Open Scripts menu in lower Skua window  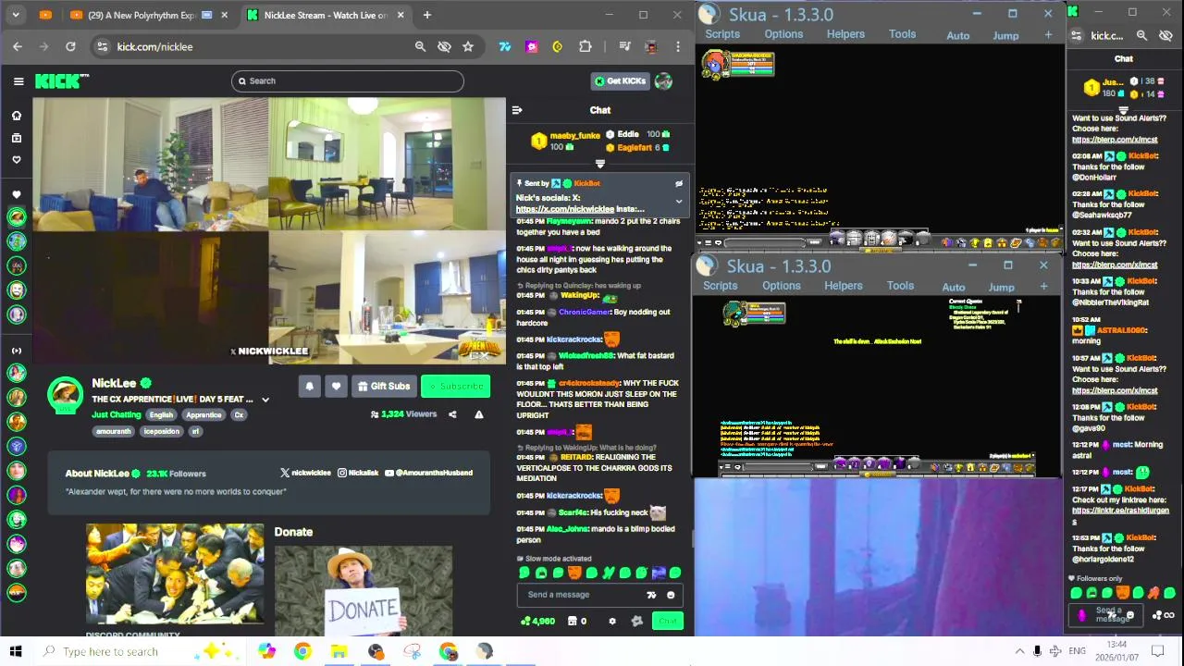tap(720, 286)
